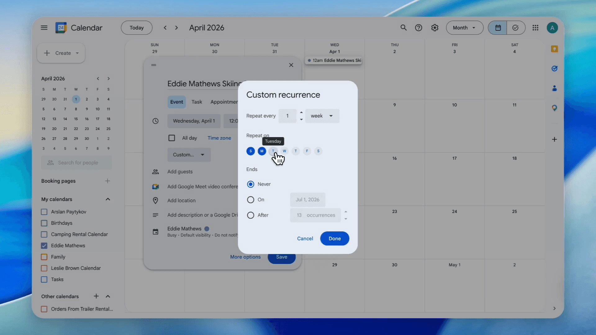Open the Month view dropdown
The width and height of the screenshot is (596, 335).
pos(464,28)
